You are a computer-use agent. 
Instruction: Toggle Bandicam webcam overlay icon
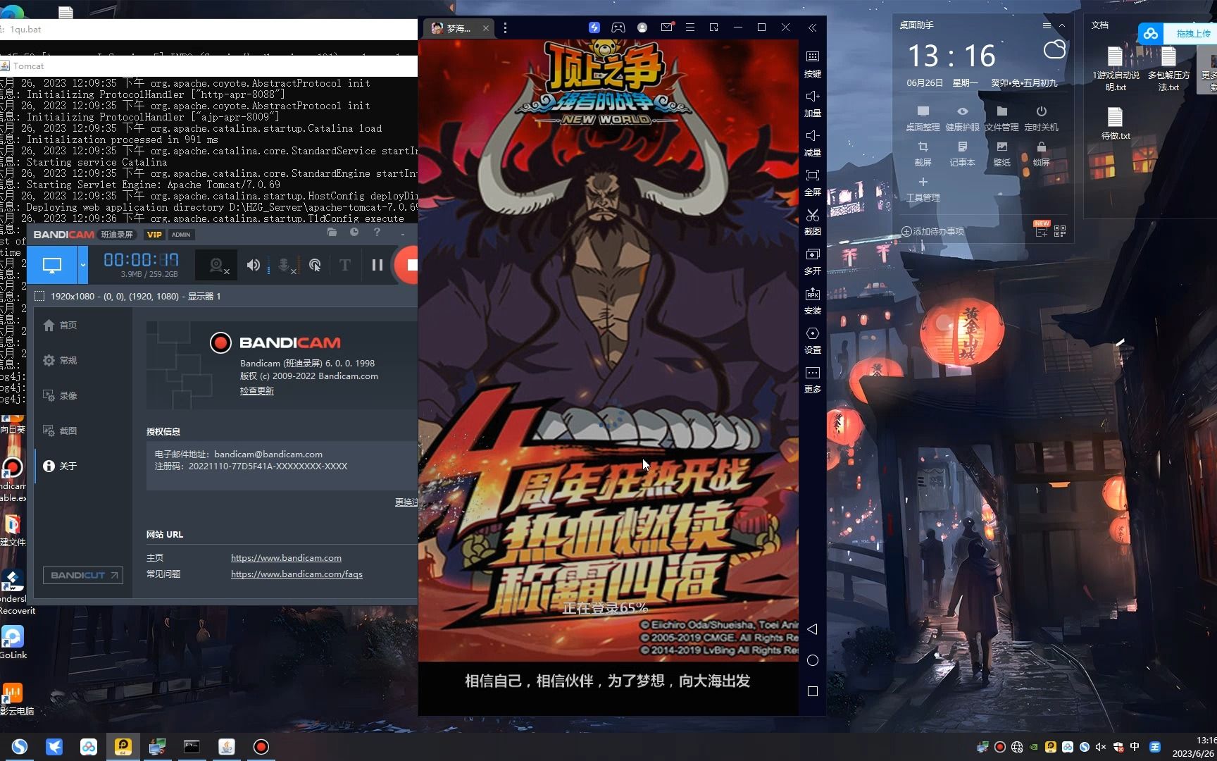[x=218, y=265]
